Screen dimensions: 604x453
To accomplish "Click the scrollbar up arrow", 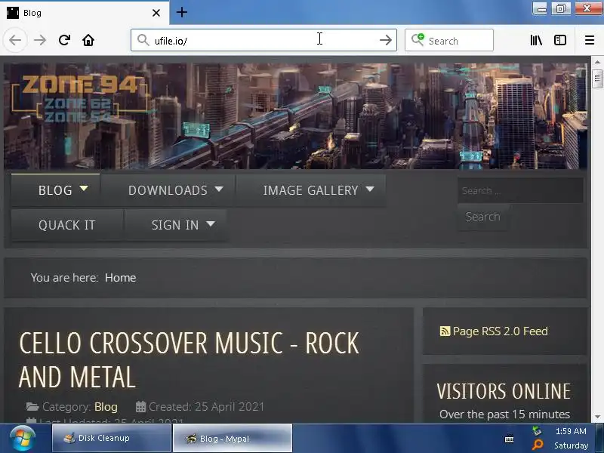I will point(597,62).
